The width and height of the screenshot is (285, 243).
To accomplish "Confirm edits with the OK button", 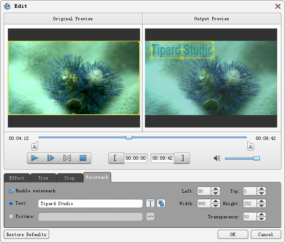I will tap(233, 234).
